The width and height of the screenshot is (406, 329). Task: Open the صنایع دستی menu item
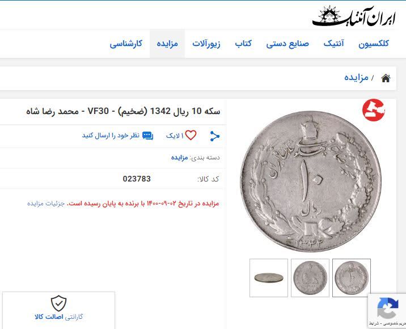point(287,44)
